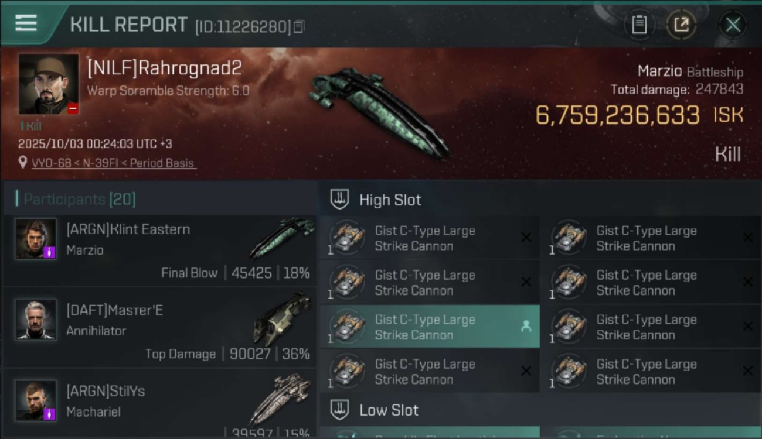The height and width of the screenshot is (439, 762).
Task: Open the hamburger main menu
Action: point(26,23)
